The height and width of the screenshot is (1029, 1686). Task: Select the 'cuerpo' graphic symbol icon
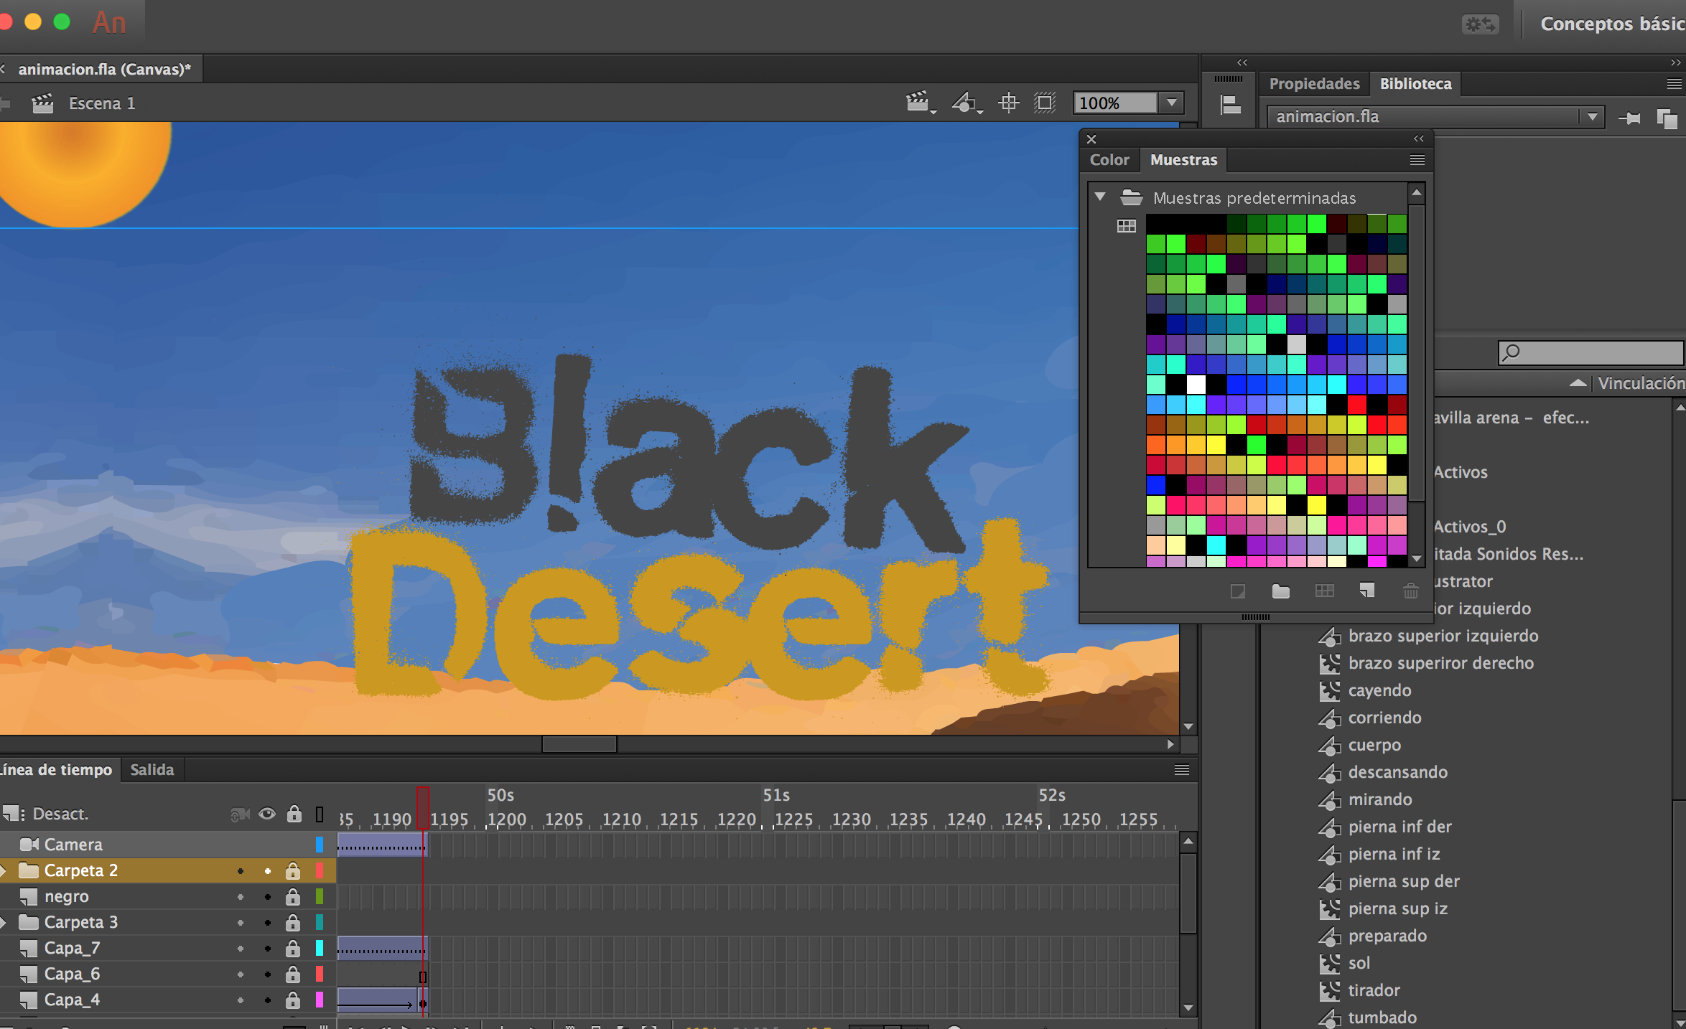(1329, 746)
